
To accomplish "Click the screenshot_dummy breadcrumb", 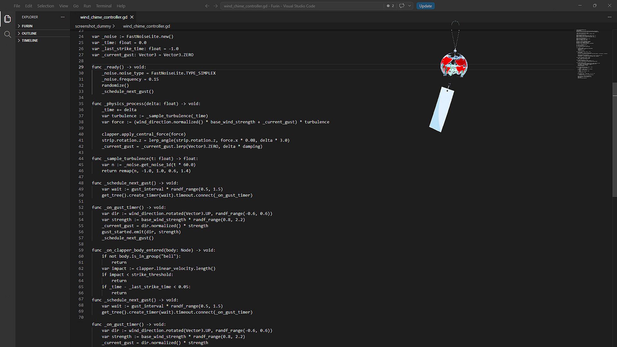I will 93,26.
